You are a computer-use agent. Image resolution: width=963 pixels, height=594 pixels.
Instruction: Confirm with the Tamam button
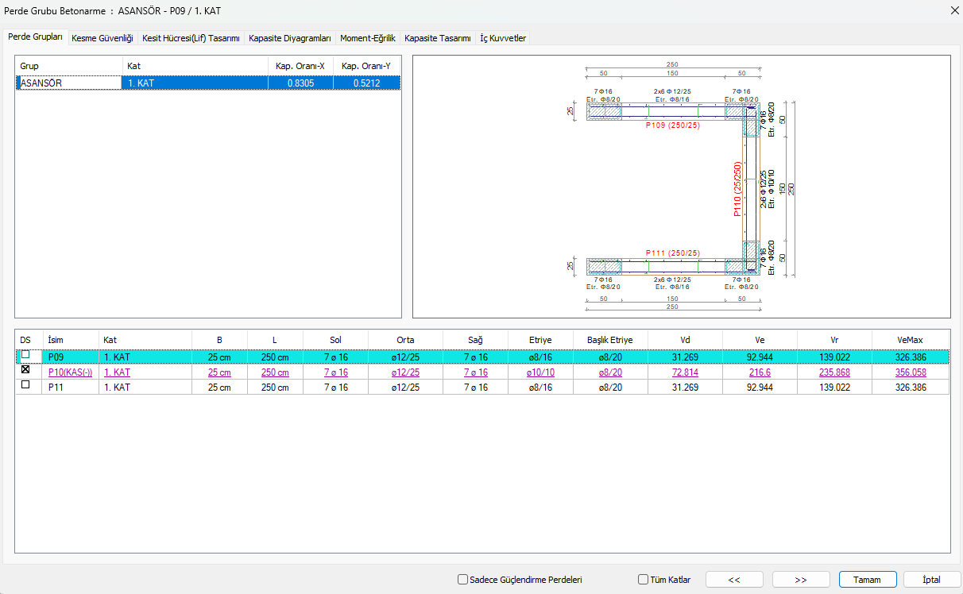click(867, 580)
